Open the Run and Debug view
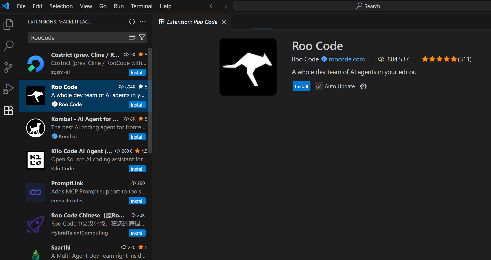Screen dimensions: 491x260 pyautogui.click(x=8, y=89)
